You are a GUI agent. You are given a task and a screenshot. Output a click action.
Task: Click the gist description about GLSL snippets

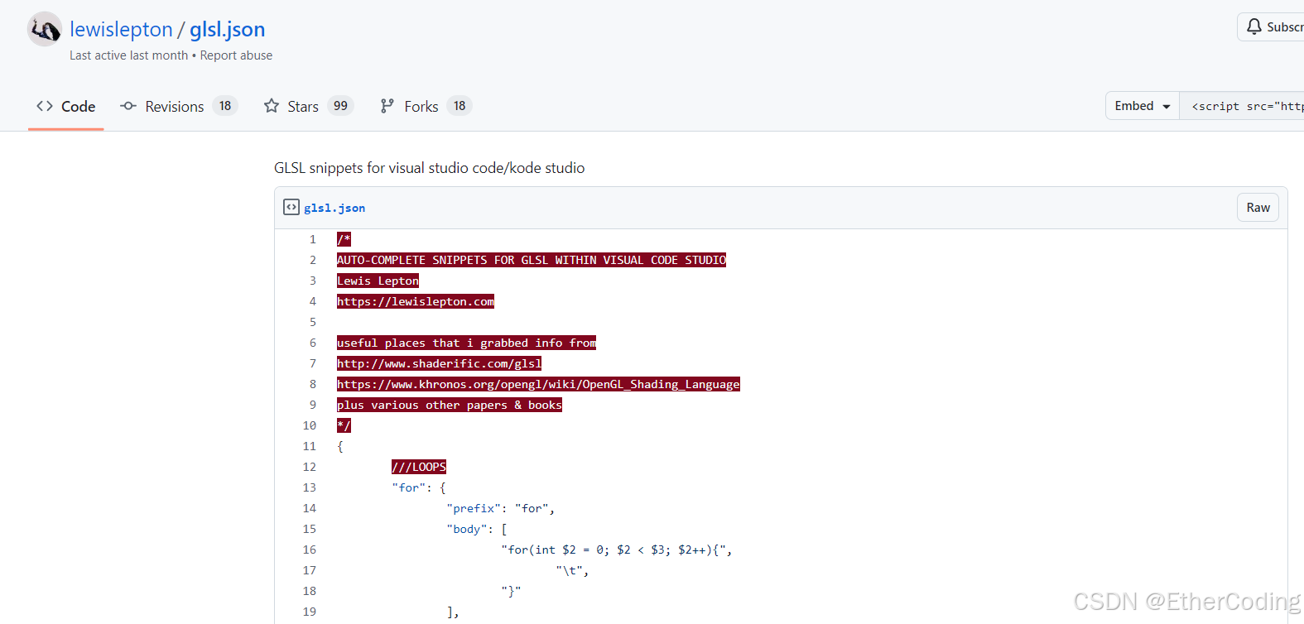click(429, 168)
